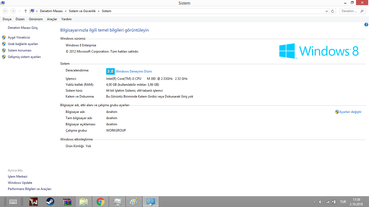Open Denetim Masası Giriş link
This screenshot has height=207, width=369.
(23, 28)
